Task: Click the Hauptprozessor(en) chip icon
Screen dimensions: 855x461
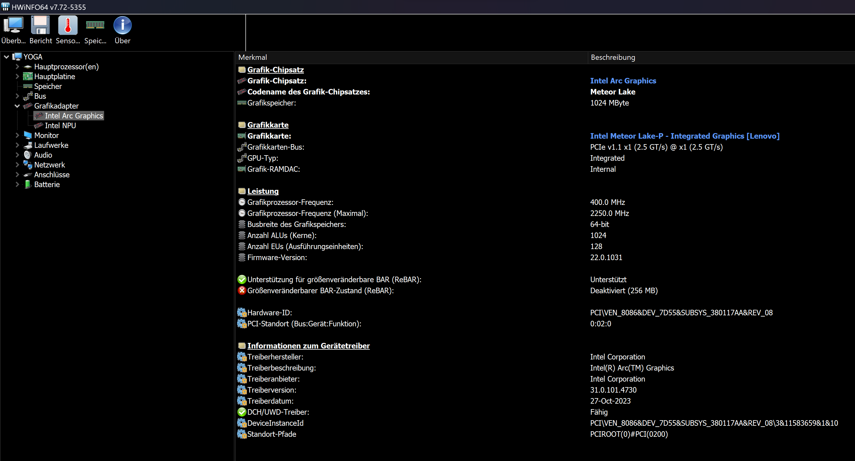Action: tap(28, 67)
